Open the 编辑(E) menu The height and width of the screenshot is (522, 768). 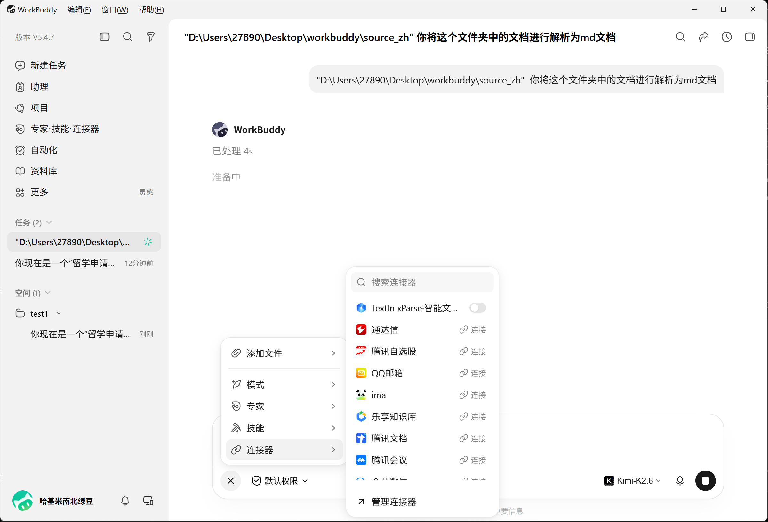coord(79,10)
